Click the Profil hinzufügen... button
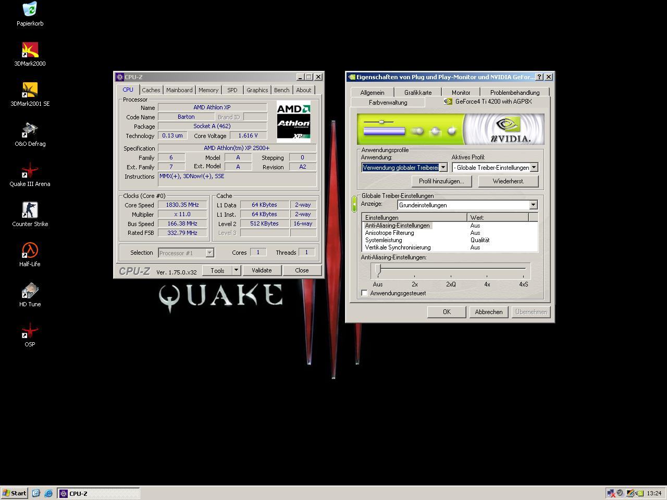 coord(441,181)
